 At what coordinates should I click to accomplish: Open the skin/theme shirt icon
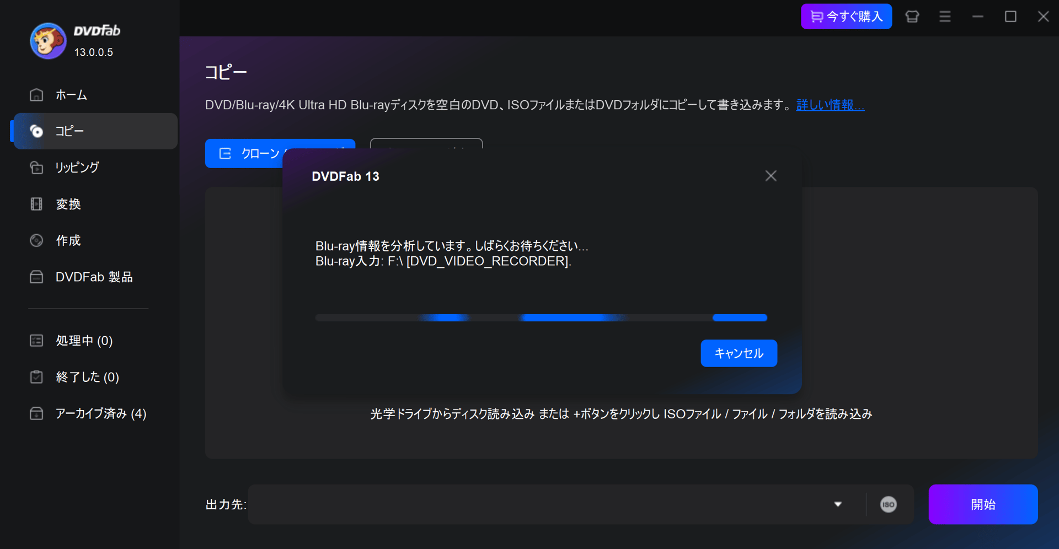[x=912, y=17]
